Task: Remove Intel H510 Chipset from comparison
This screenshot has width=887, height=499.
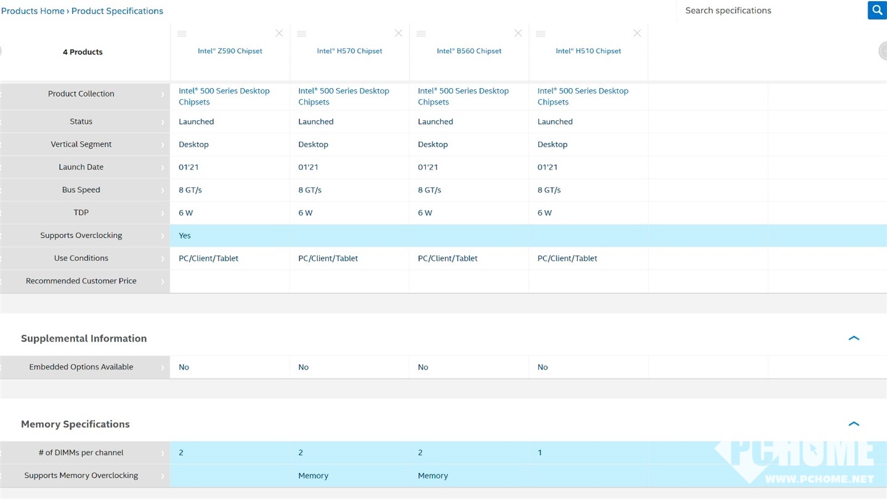Action: point(637,33)
